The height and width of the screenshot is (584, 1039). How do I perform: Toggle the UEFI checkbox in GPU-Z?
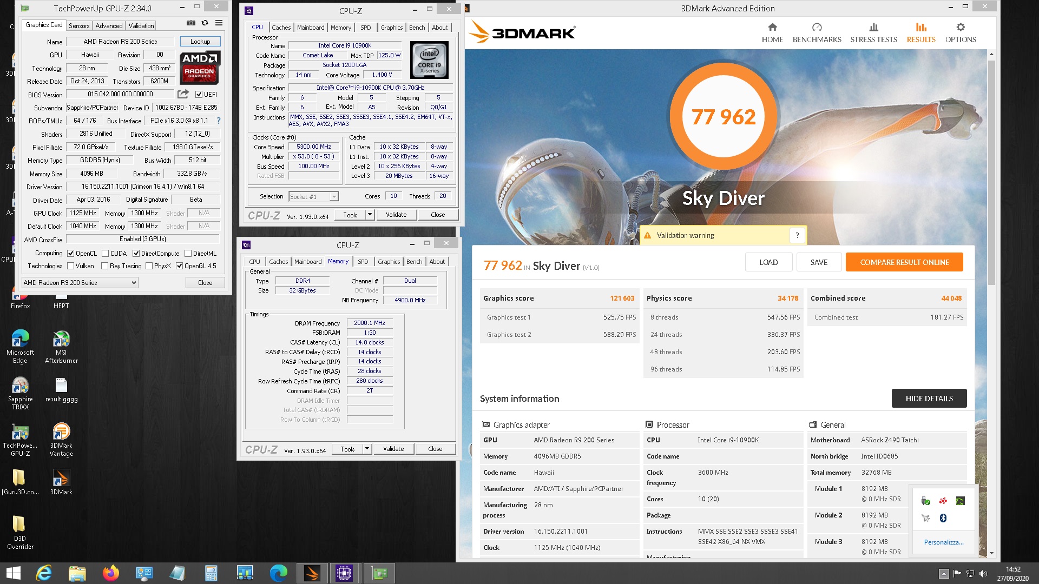pyautogui.click(x=199, y=95)
